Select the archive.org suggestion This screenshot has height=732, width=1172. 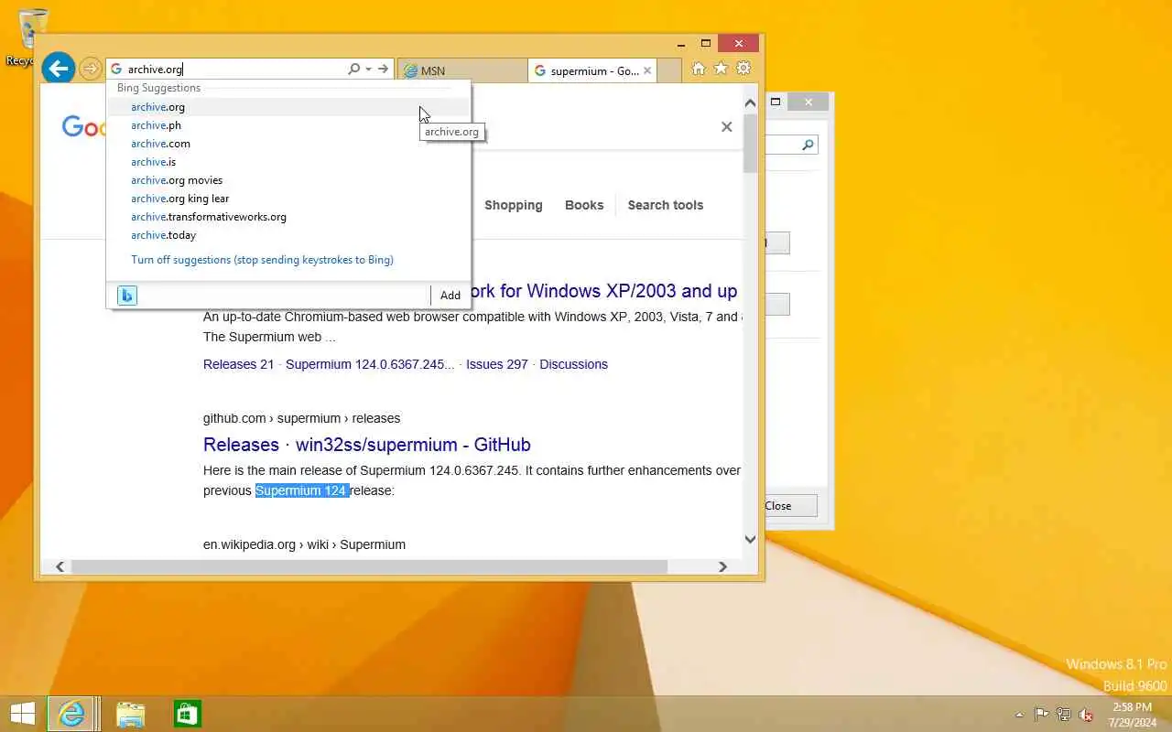(x=288, y=107)
